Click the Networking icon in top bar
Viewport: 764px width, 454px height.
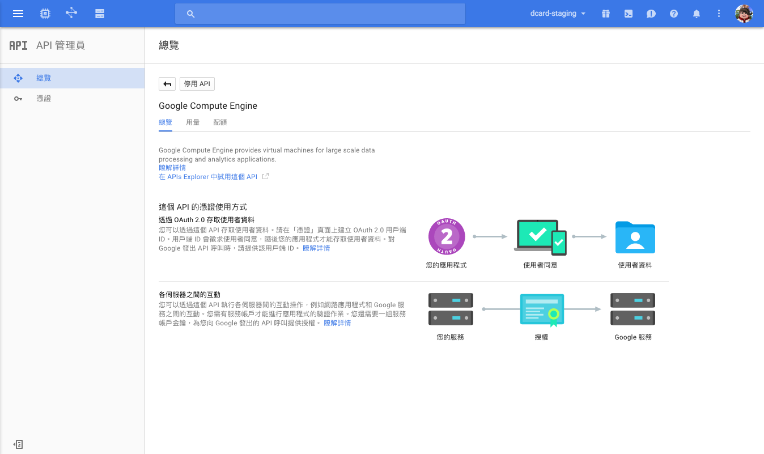[x=71, y=13]
